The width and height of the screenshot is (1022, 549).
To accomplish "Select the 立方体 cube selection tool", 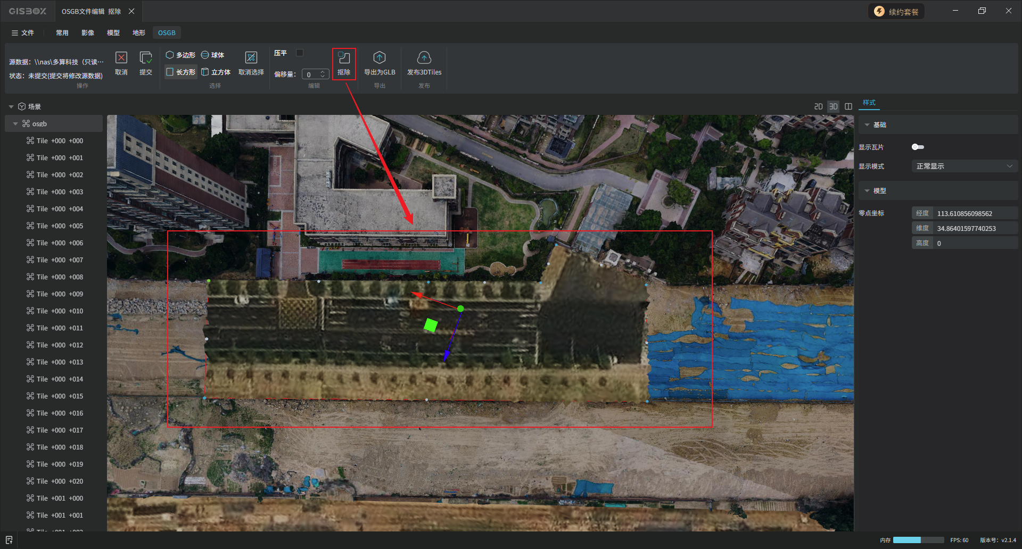I will click(216, 72).
